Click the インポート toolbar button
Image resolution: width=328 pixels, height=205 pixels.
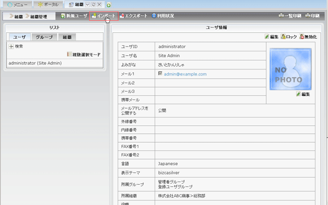coord(104,16)
